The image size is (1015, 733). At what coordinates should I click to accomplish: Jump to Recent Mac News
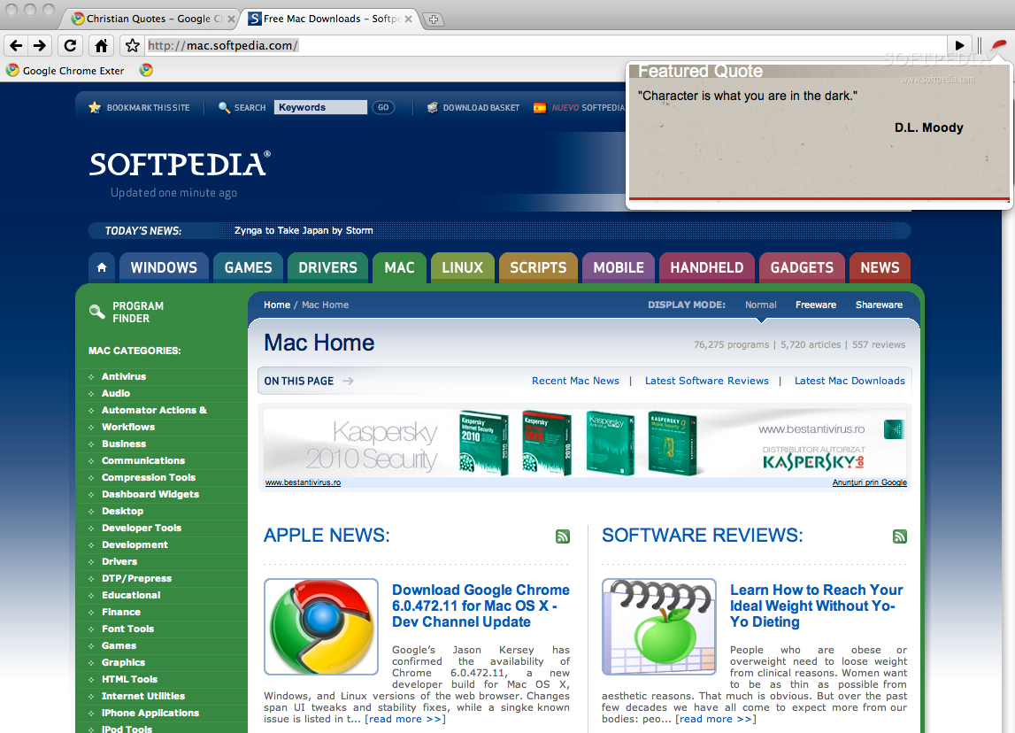pos(575,381)
